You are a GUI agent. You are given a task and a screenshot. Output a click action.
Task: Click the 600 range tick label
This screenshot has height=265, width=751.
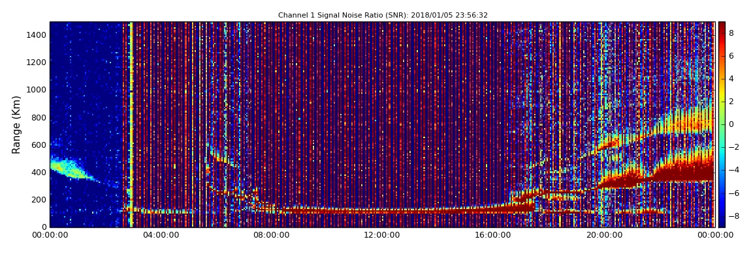[x=39, y=145]
